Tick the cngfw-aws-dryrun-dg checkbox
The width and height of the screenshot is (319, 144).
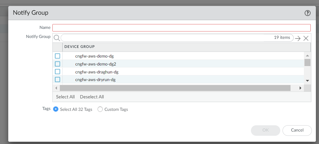(58, 79)
